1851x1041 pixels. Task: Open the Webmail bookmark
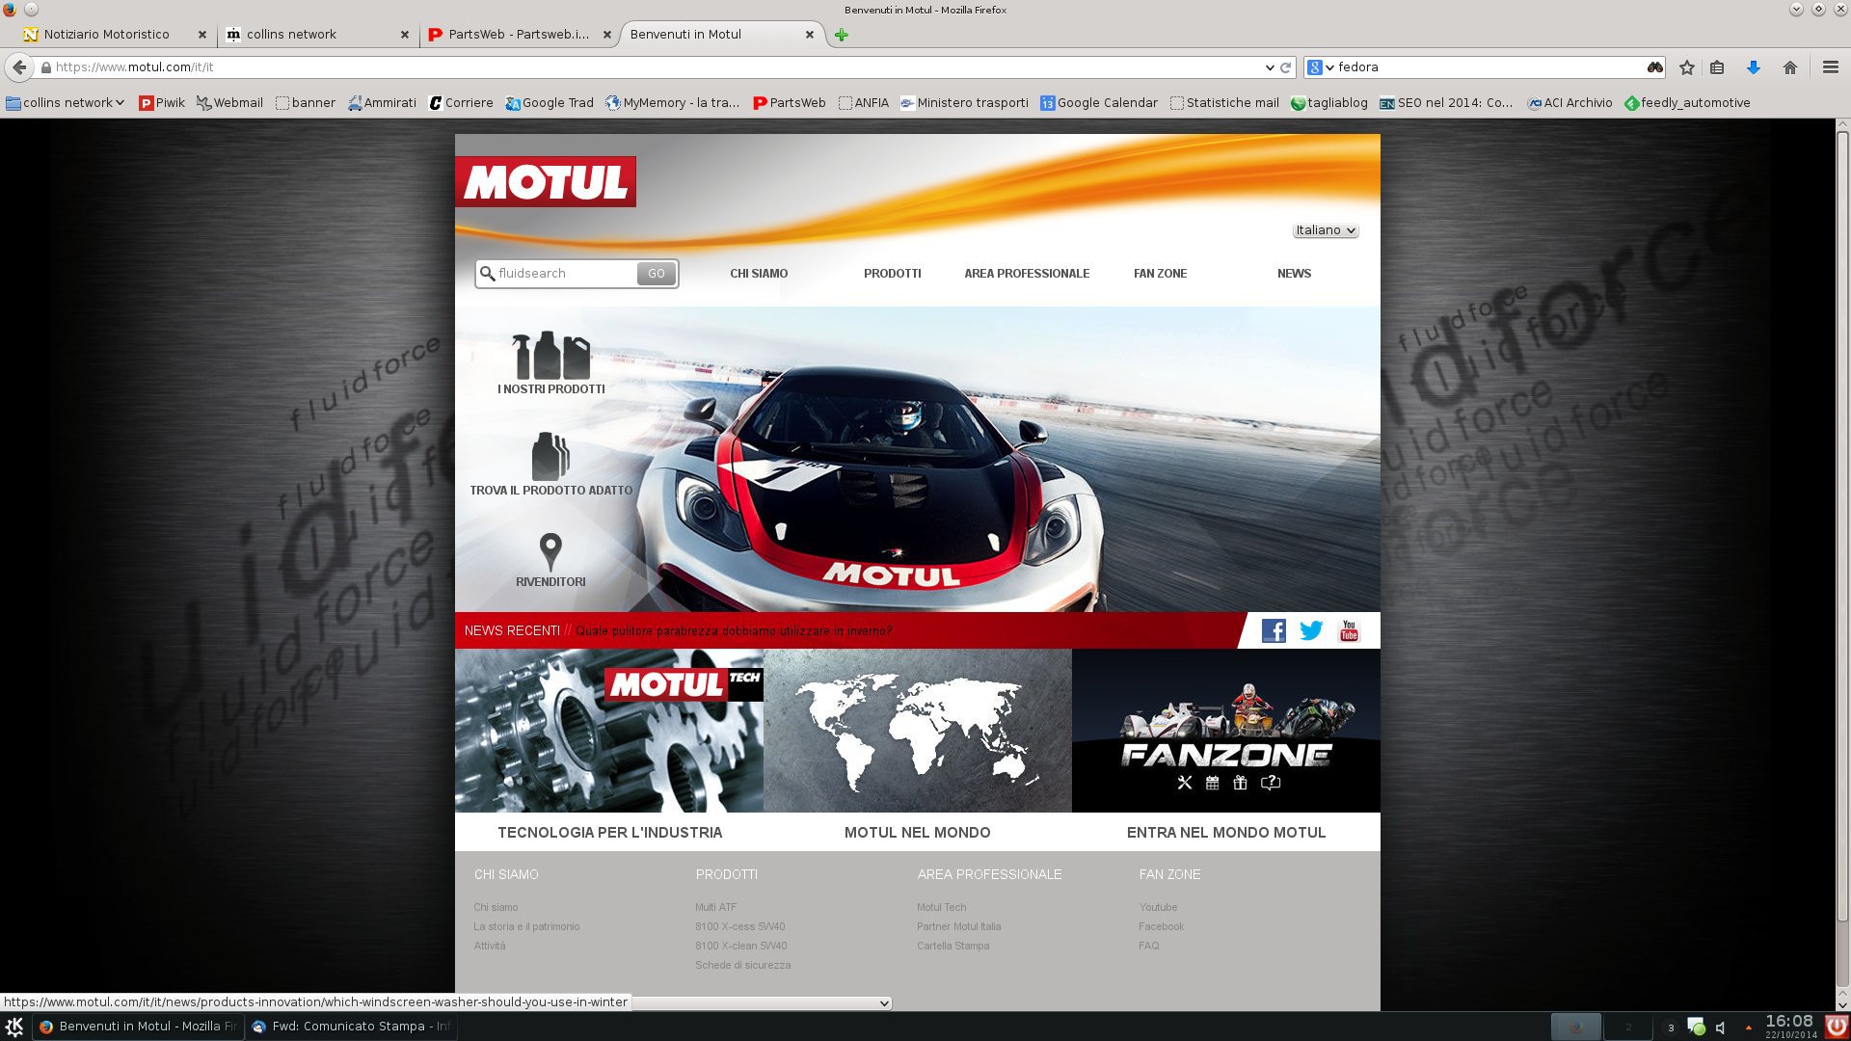point(229,103)
